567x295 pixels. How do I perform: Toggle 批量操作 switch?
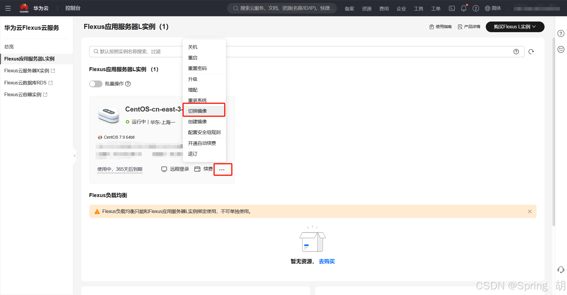[96, 84]
